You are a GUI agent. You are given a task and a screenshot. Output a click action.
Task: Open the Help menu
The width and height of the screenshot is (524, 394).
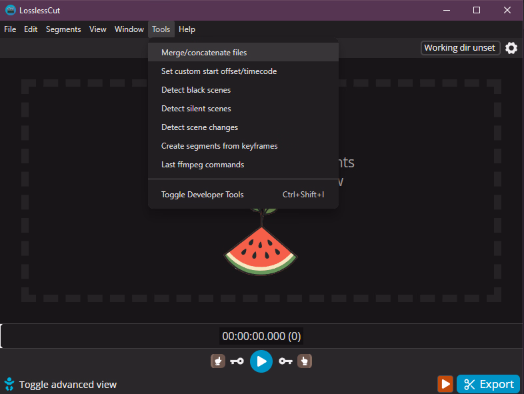point(187,29)
